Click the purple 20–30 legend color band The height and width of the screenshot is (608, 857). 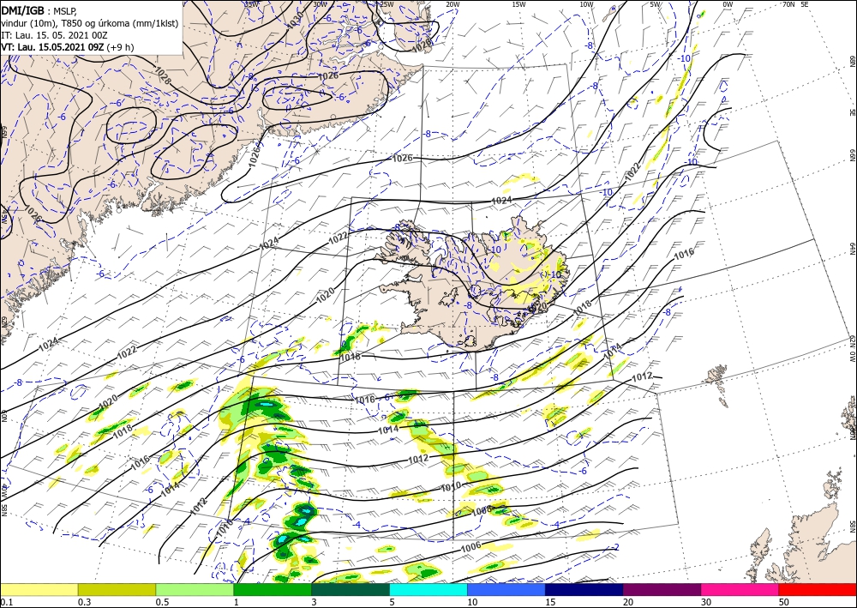662,589
